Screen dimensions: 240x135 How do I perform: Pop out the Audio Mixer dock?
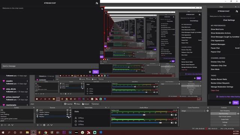pos(178,108)
